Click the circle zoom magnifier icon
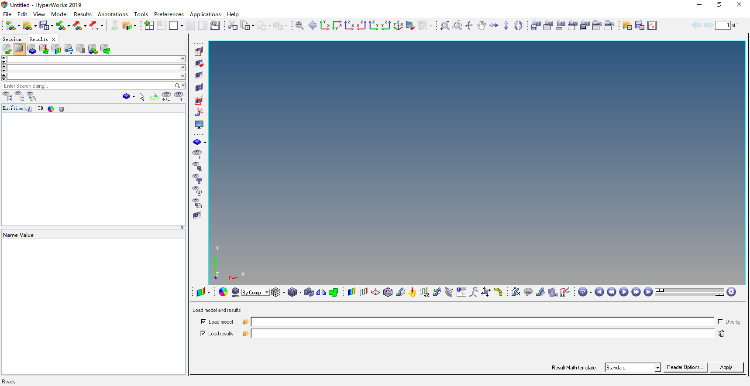 click(457, 26)
